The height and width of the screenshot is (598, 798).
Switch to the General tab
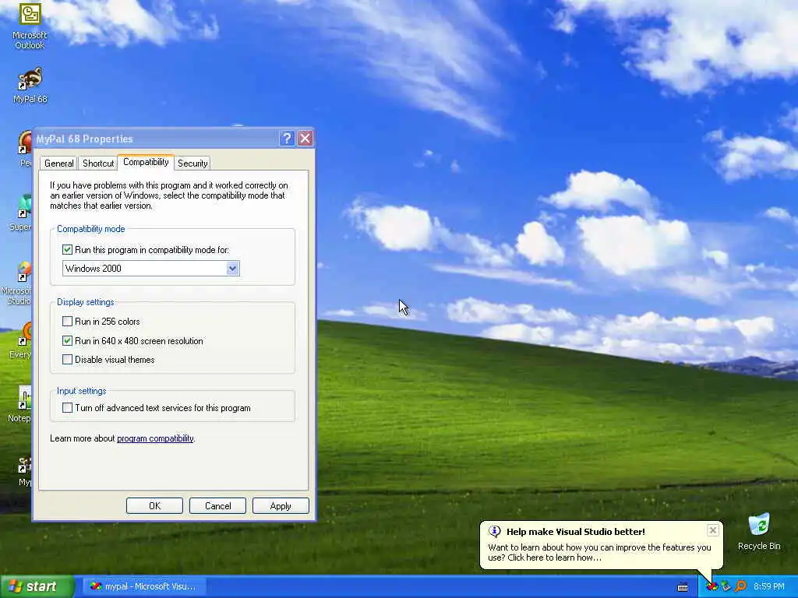(58, 164)
